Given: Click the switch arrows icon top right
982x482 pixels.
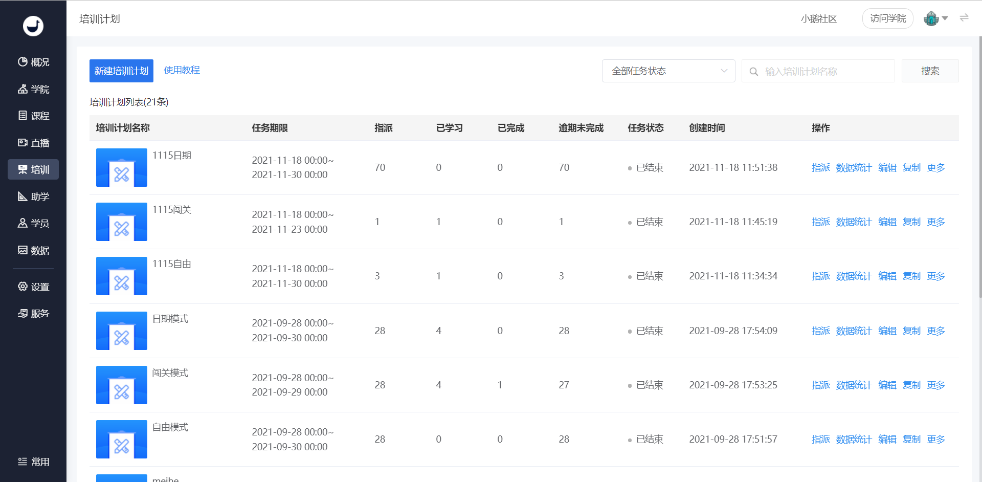Looking at the screenshot, I should 964,18.
